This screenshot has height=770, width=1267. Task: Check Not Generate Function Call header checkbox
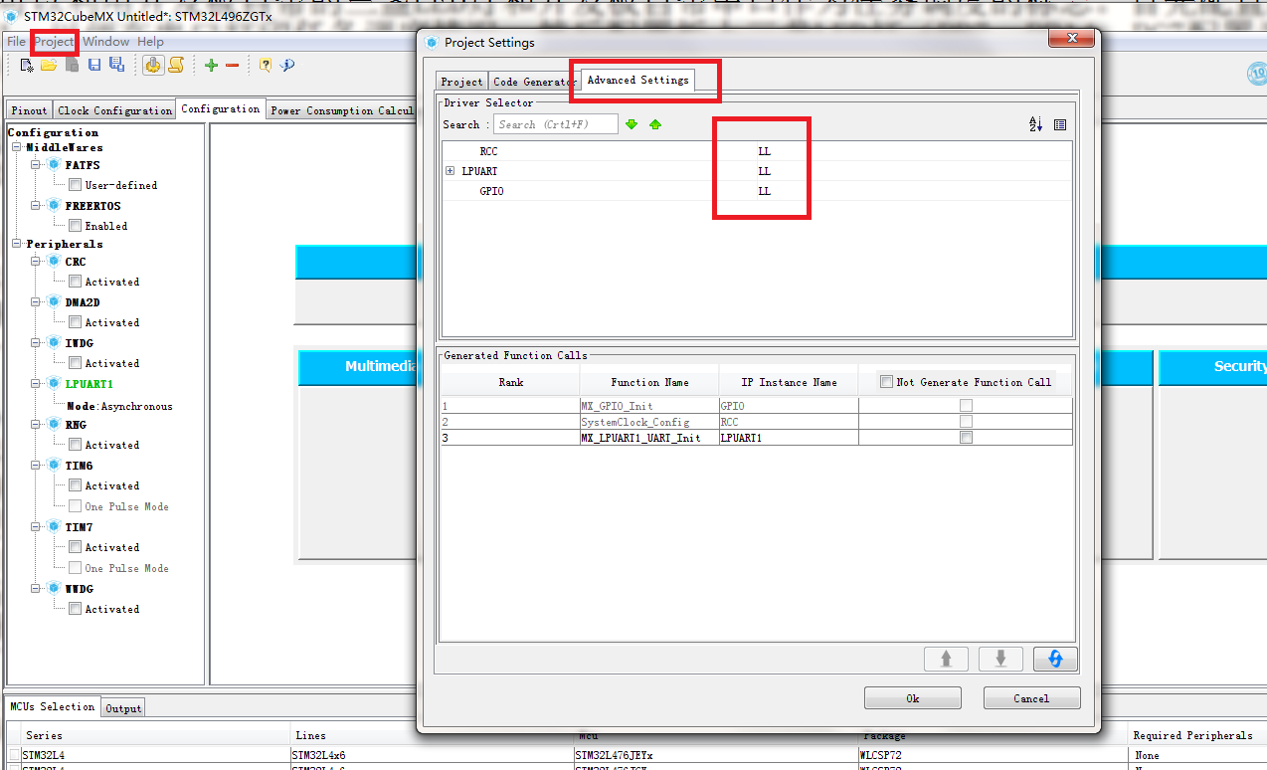tap(886, 382)
